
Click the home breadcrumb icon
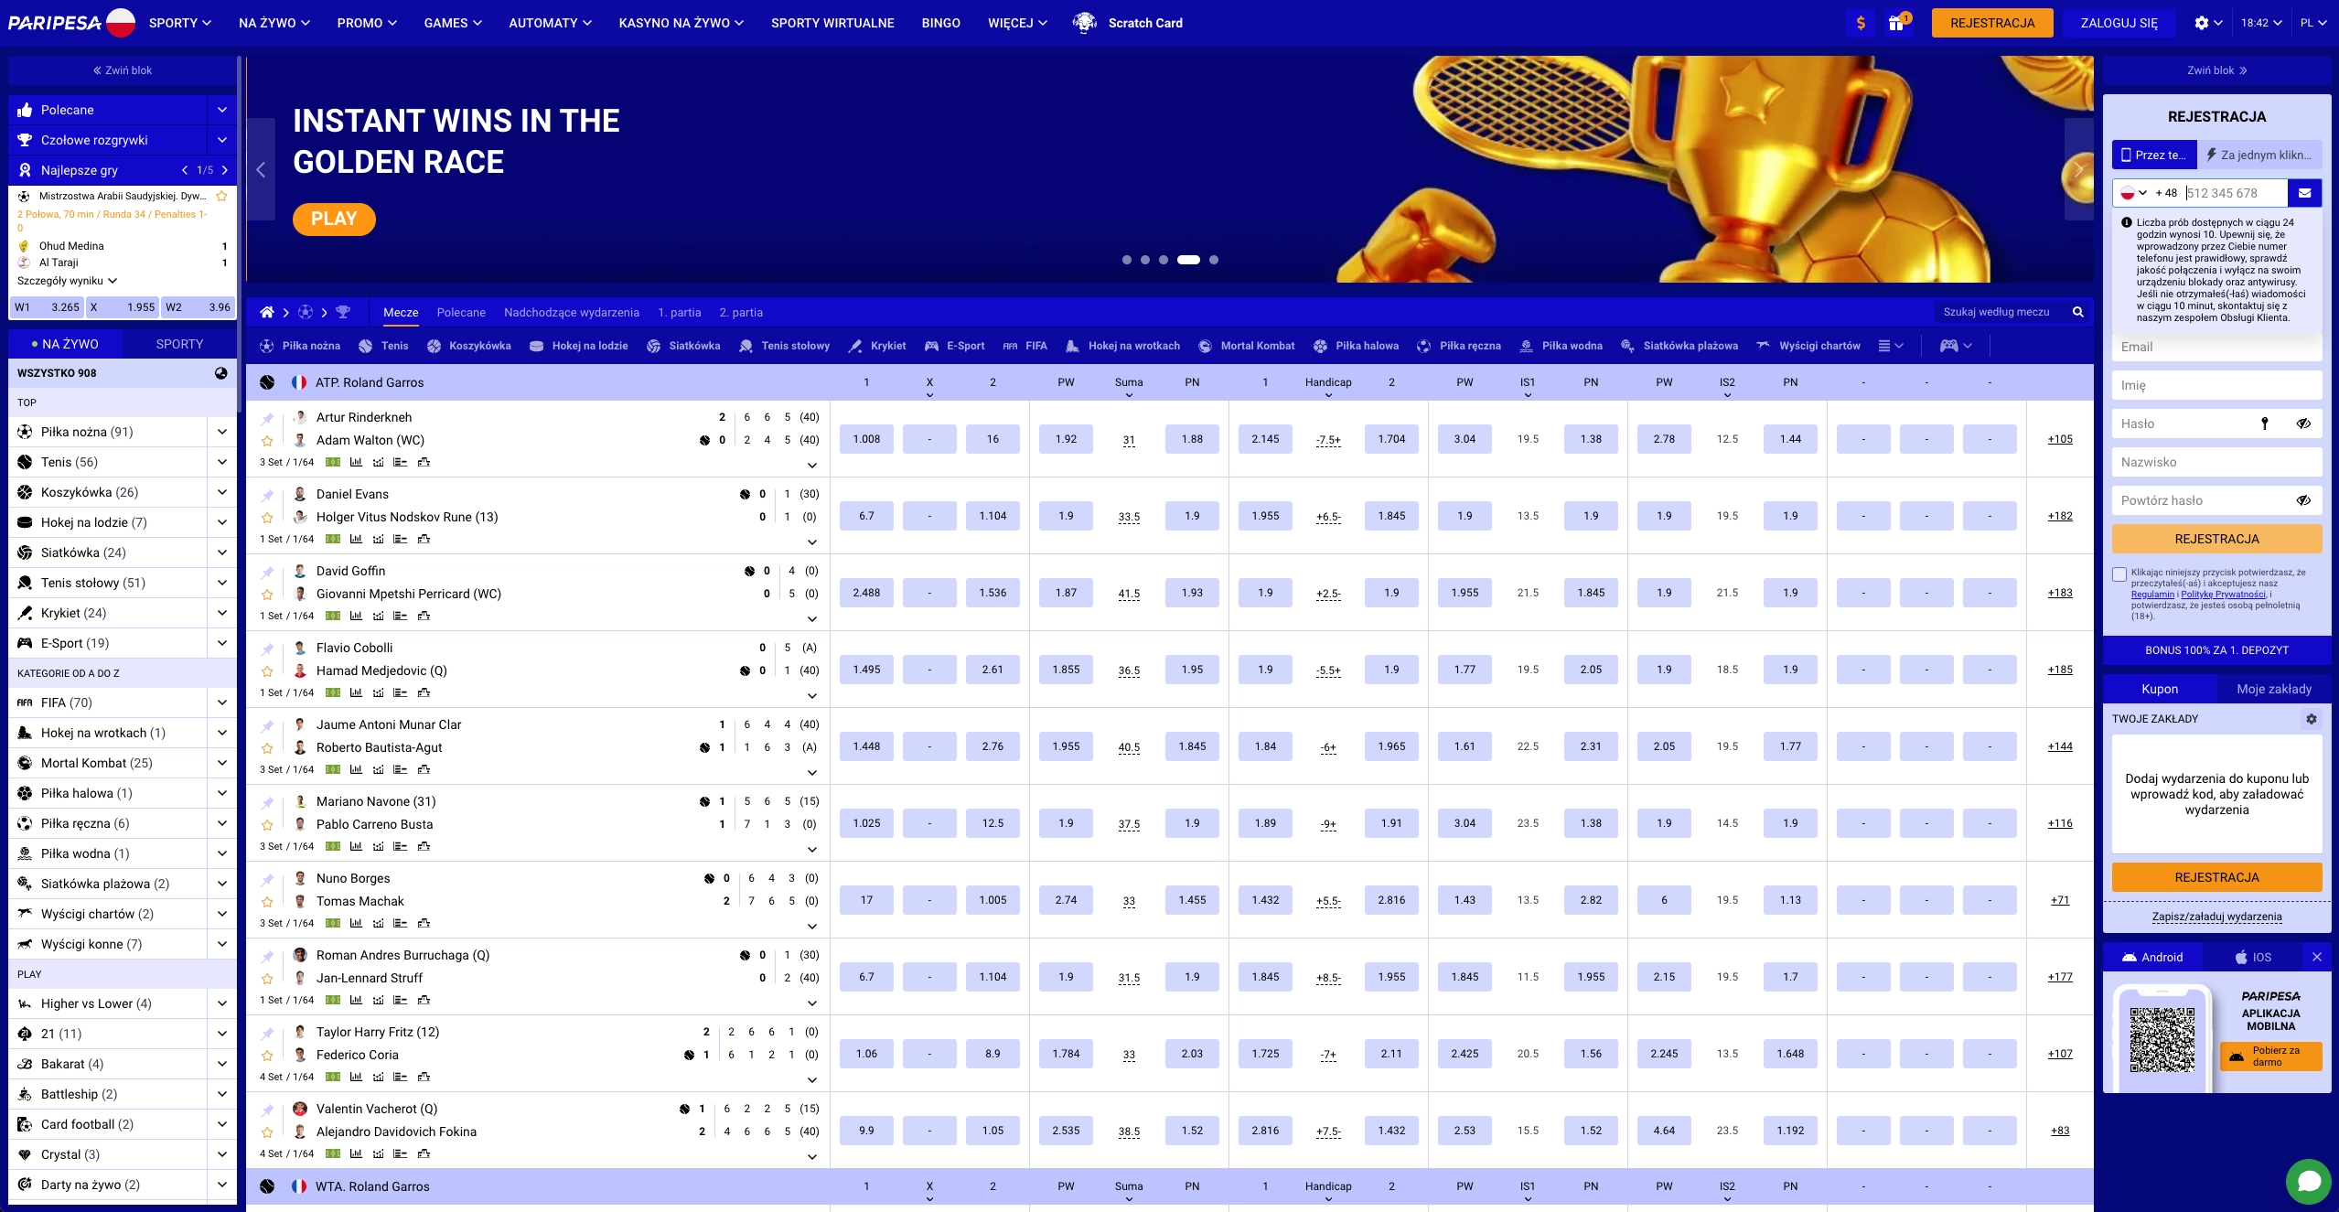click(x=267, y=313)
